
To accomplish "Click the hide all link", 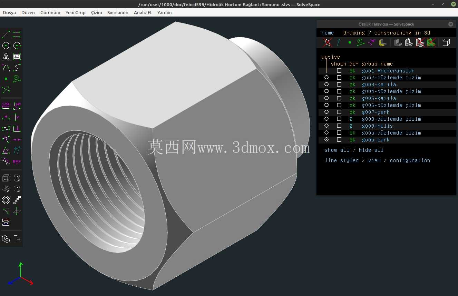I will click(x=371, y=150).
